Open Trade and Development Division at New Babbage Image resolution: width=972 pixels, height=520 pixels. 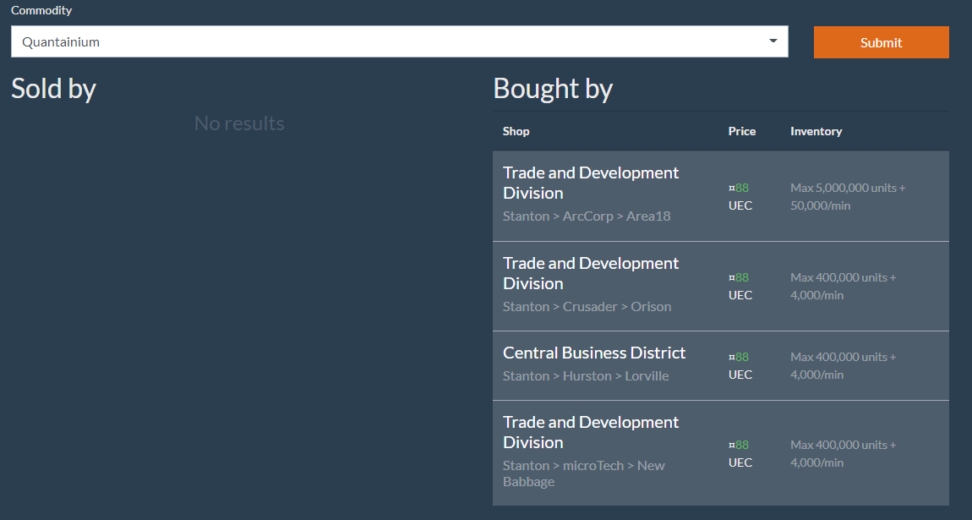(x=590, y=432)
